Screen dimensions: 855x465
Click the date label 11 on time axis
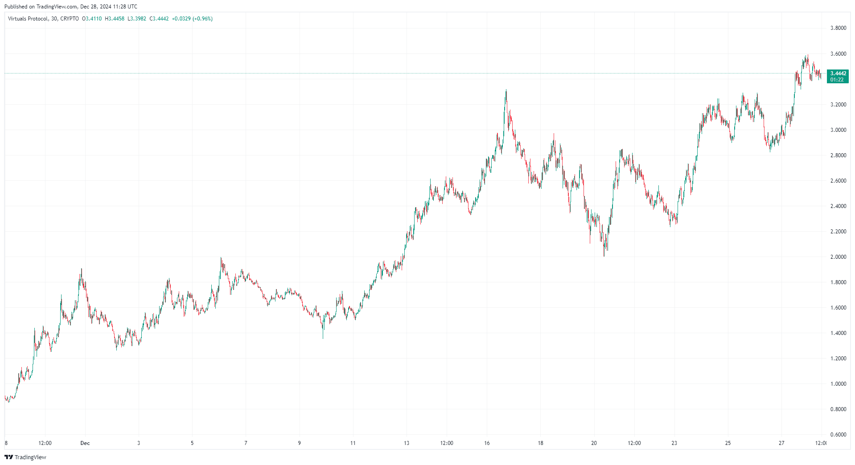pyautogui.click(x=353, y=443)
